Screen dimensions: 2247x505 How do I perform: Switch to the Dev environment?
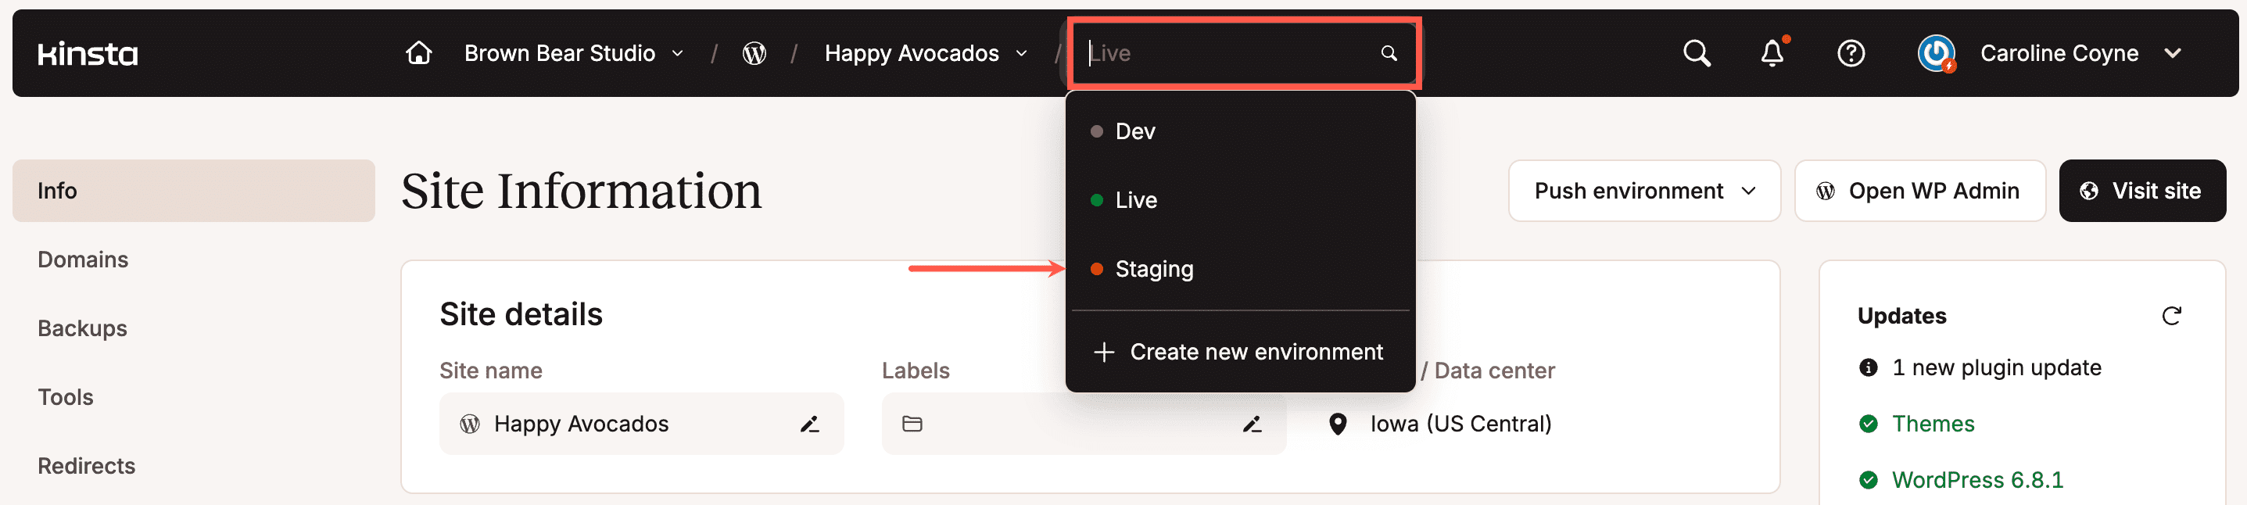coord(1135,130)
